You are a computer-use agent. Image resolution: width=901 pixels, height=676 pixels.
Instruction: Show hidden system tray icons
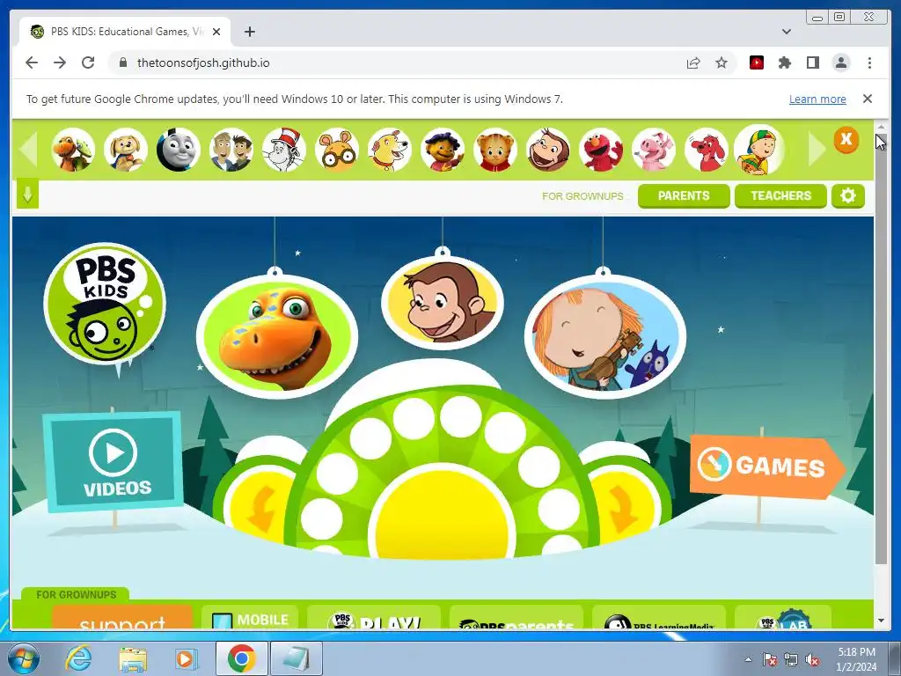pyautogui.click(x=748, y=659)
